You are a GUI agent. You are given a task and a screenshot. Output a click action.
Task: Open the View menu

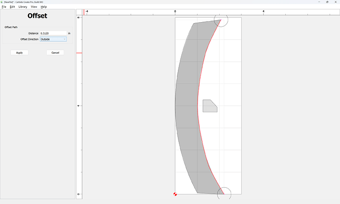(34, 7)
